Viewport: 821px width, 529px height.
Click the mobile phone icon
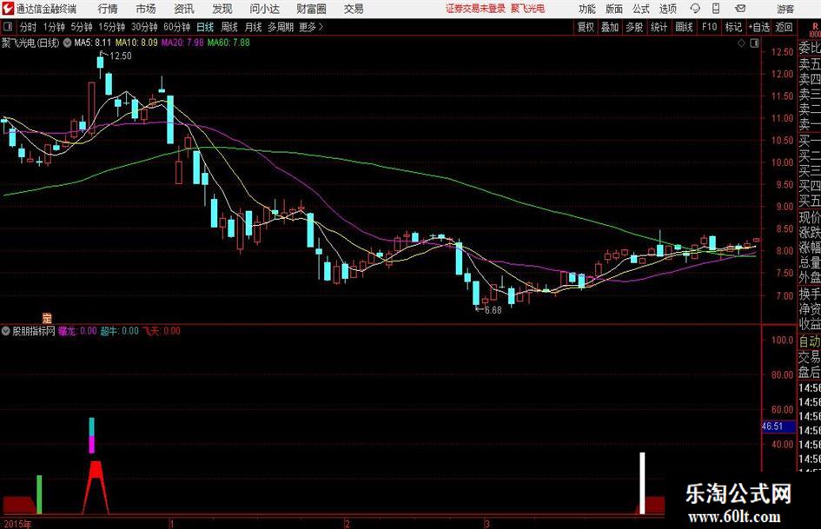point(716,9)
